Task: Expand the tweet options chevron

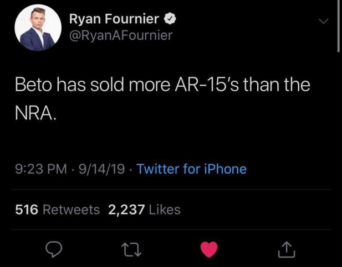Action: click(x=323, y=21)
